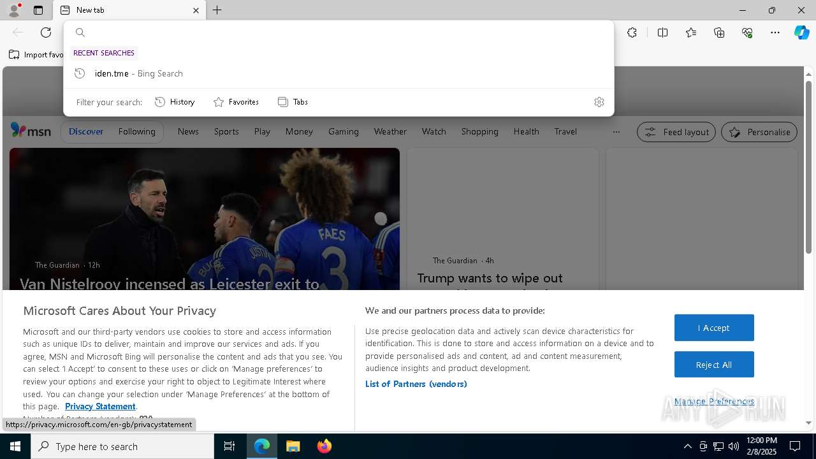
Task: Filter search by History
Action: coord(175,102)
